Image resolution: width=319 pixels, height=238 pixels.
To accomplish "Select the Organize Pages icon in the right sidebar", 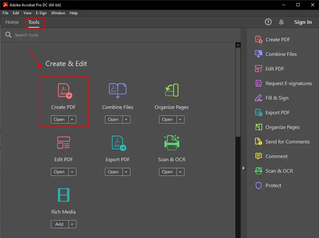I will [x=259, y=127].
